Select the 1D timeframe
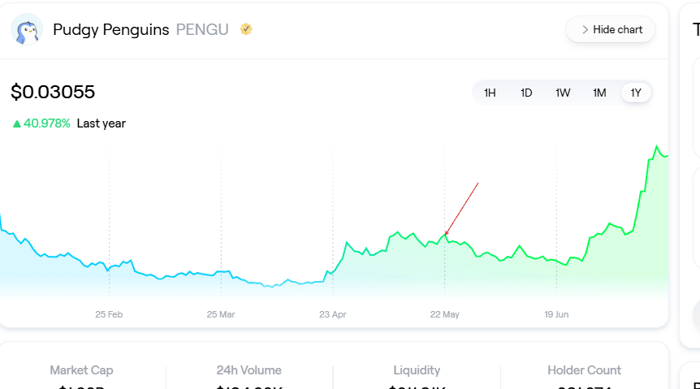700x389 pixels. 526,93
